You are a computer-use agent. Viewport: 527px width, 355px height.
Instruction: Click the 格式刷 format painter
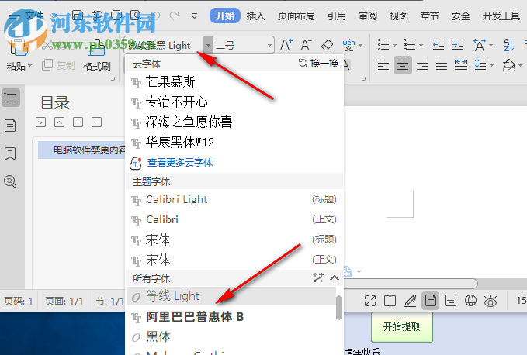[97, 66]
